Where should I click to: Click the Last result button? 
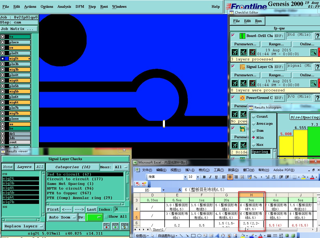pos(91,209)
